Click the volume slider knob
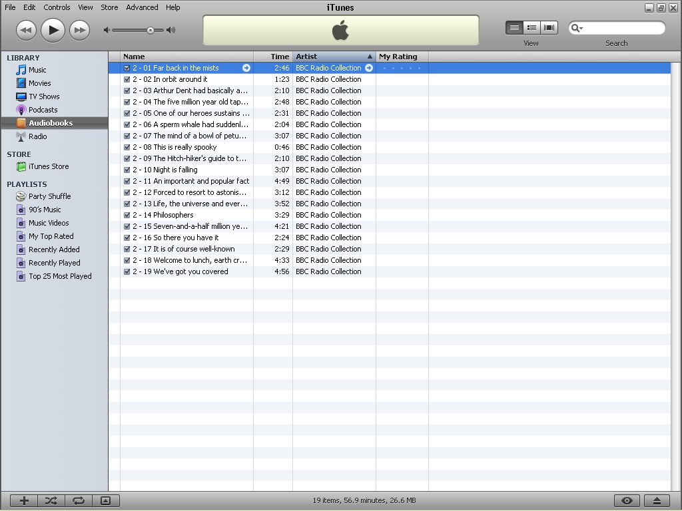Image resolution: width=682 pixels, height=511 pixels. (x=150, y=30)
